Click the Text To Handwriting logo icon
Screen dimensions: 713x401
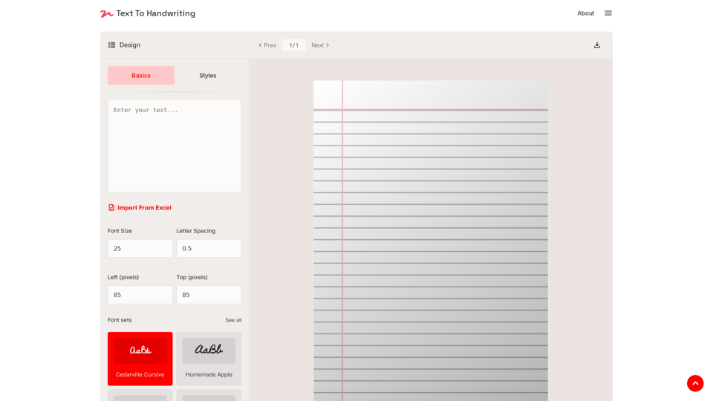(107, 13)
